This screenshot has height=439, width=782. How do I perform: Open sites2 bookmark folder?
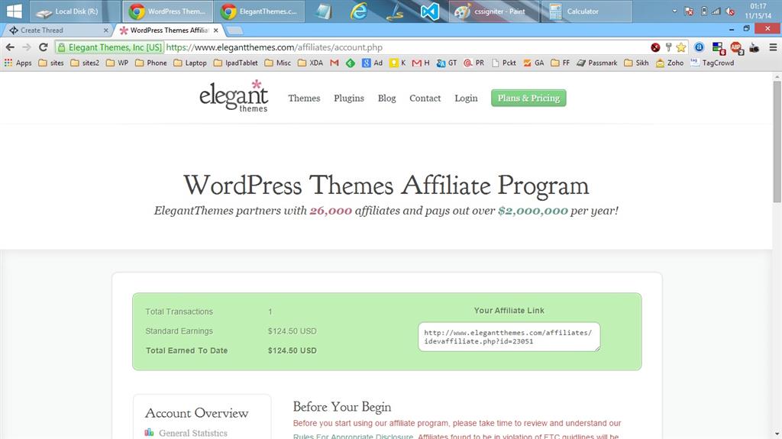click(x=85, y=63)
